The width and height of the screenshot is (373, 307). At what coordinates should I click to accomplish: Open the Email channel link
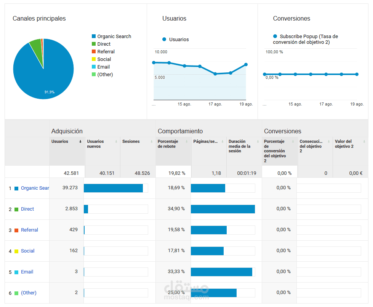click(x=27, y=272)
